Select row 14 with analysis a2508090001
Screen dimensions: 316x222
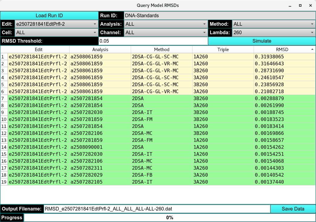coord(151,147)
